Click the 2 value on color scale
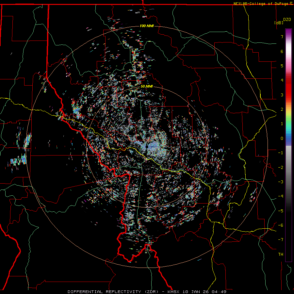This screenshot has width=294, height=294. [282, 109]
